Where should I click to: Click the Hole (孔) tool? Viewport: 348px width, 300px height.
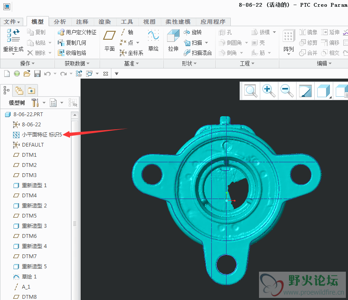[x=225, y=32]
